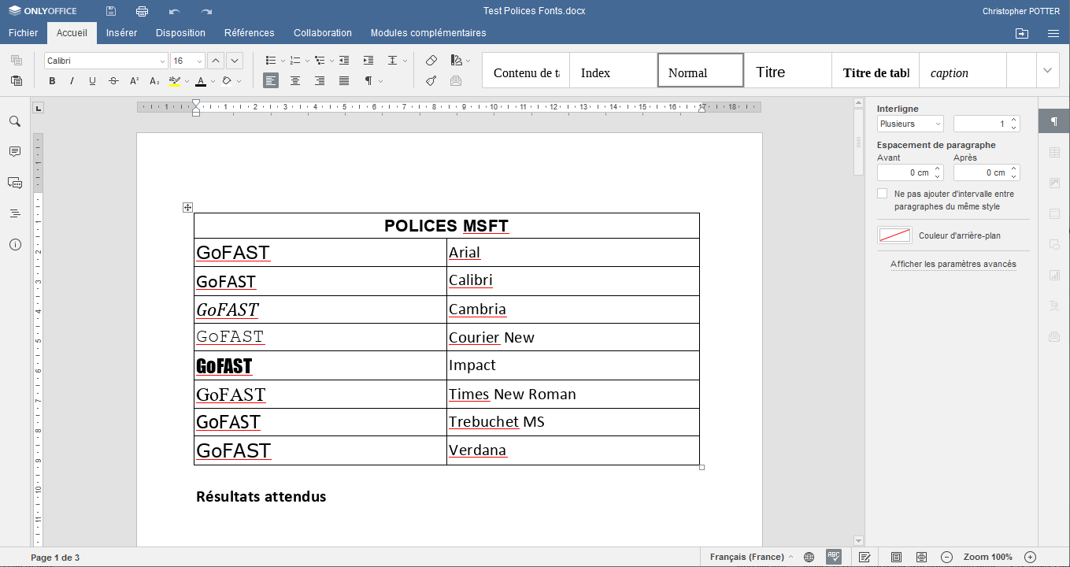Viewport: 1070px width, 567px height.
Task: Click 'Afficher les paramètres avancés' link
Action: (953, 265)
